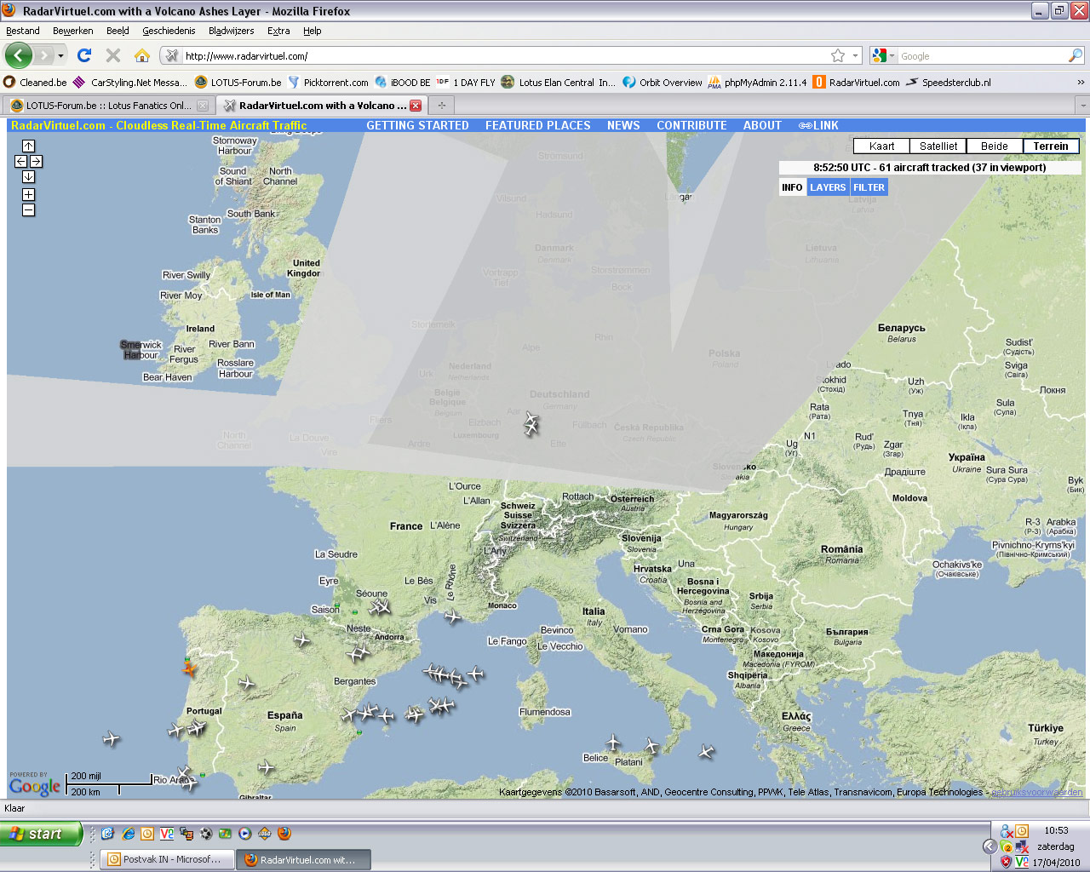Click the Firefox reload page button
The image size is (1090, 872).
pos(84,55)
